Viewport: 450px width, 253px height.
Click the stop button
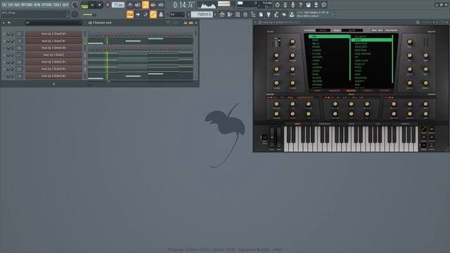pos(100,5)
